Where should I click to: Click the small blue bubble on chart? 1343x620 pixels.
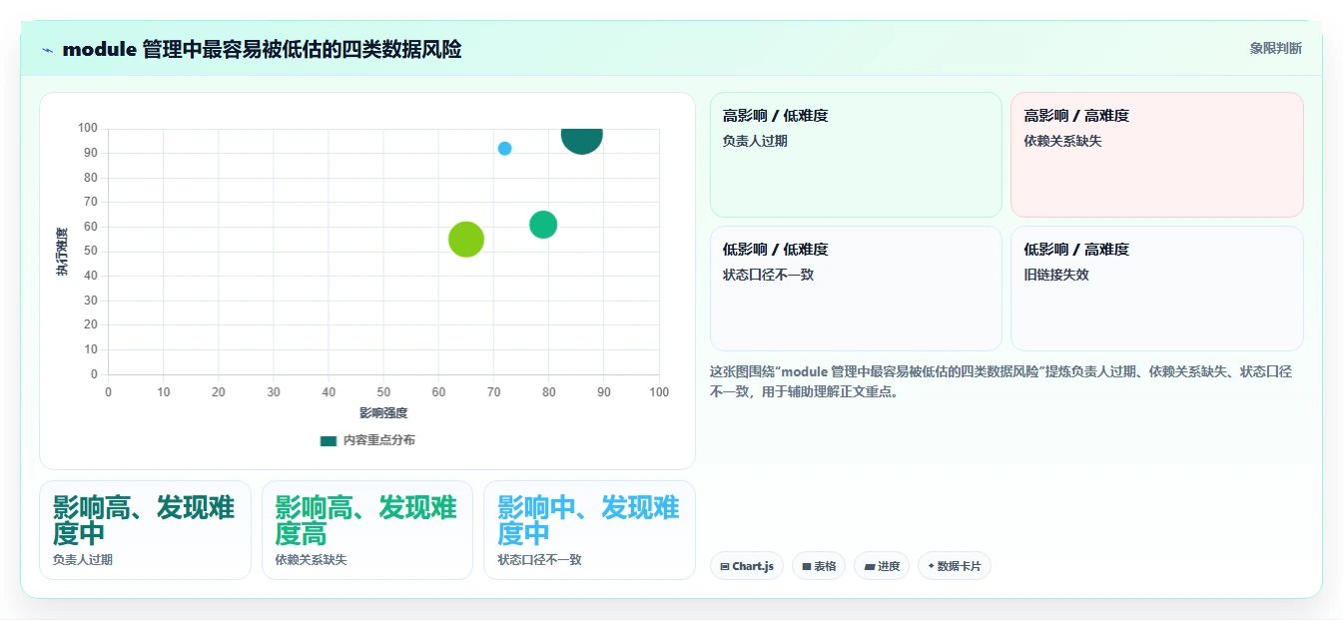[504, 149]
